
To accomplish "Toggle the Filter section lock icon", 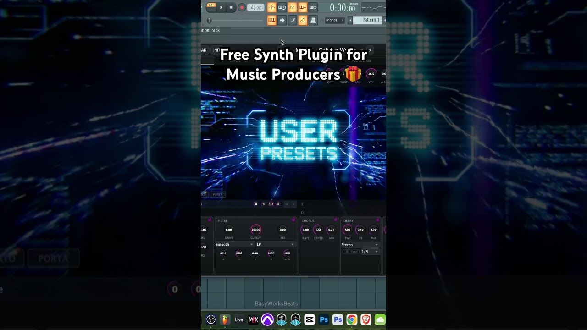I will pyautogui.click(x=293, y=220).
